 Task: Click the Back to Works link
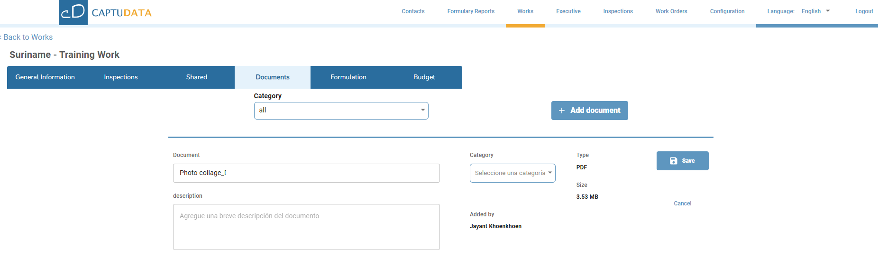(28, 37)
